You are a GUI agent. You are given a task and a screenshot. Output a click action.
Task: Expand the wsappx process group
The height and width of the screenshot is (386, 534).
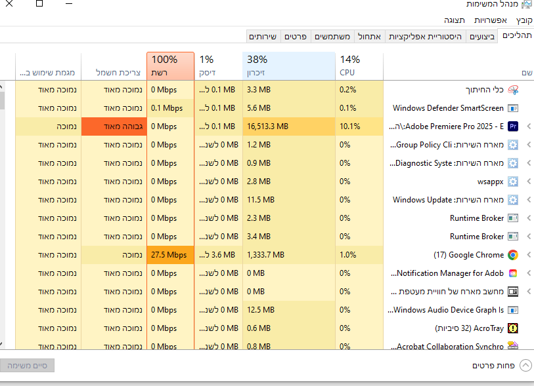tap(528, 182)
